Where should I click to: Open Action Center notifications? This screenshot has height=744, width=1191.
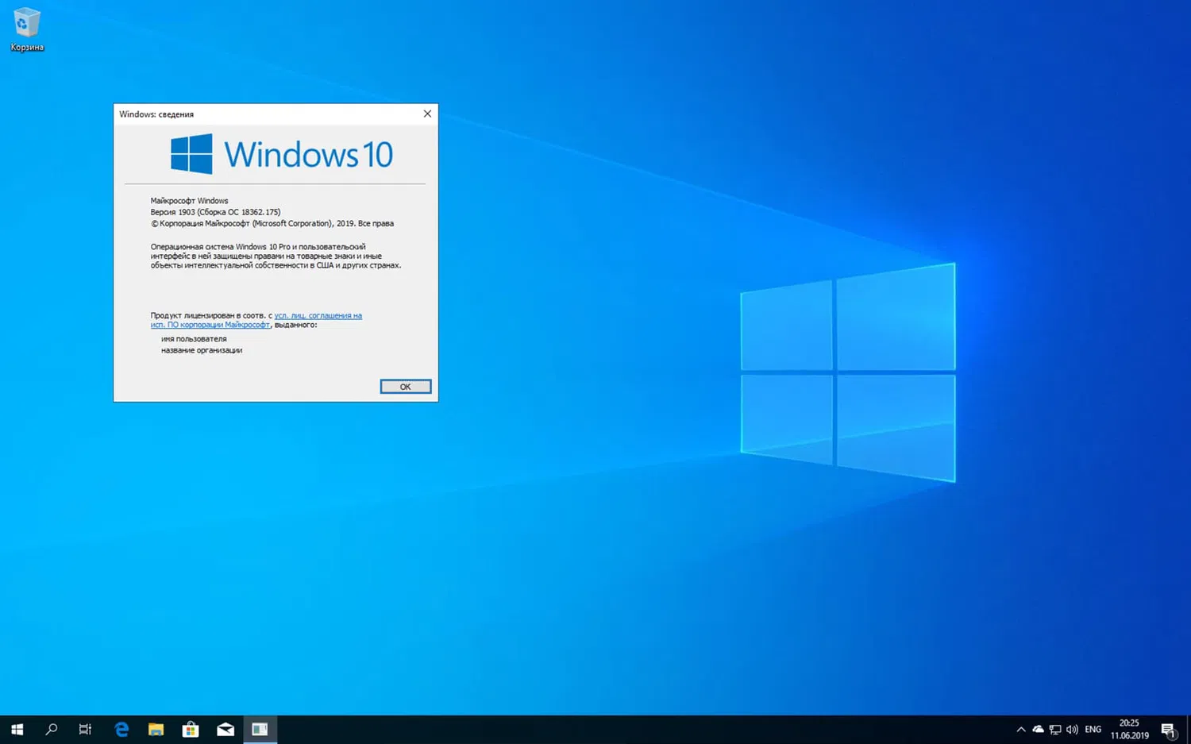(x=1169, y=728)
